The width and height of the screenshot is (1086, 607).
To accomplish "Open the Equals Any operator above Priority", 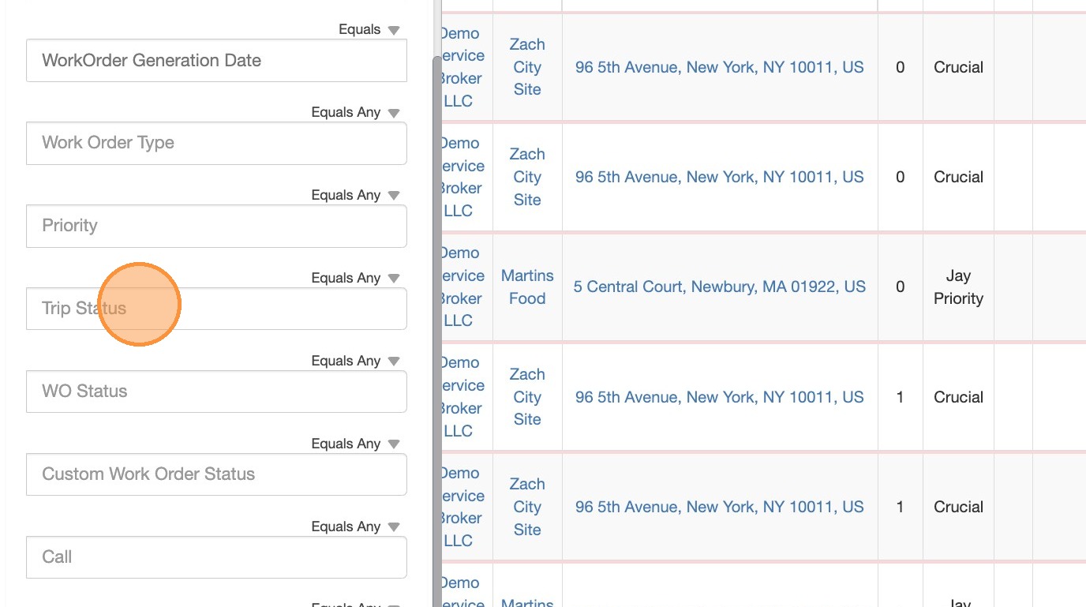I will click(x=356, y=195).
